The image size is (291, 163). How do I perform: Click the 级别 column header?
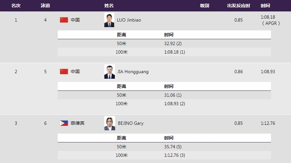(204, 6)
